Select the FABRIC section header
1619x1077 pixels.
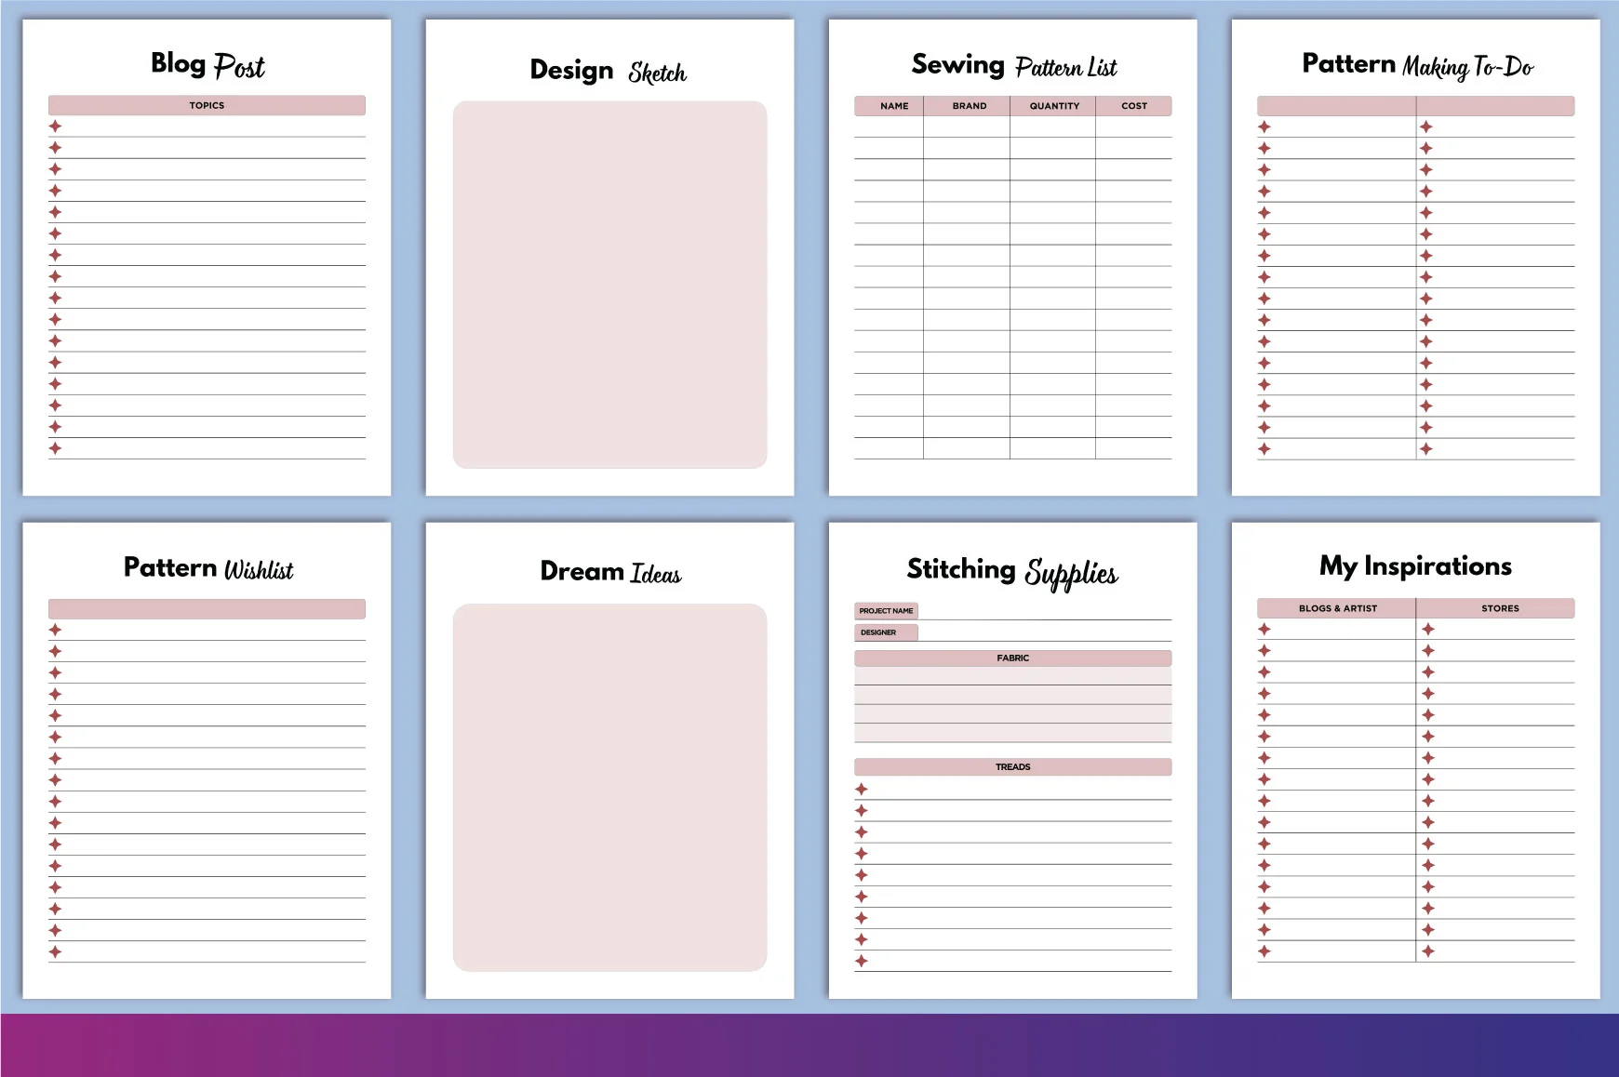1013,658
